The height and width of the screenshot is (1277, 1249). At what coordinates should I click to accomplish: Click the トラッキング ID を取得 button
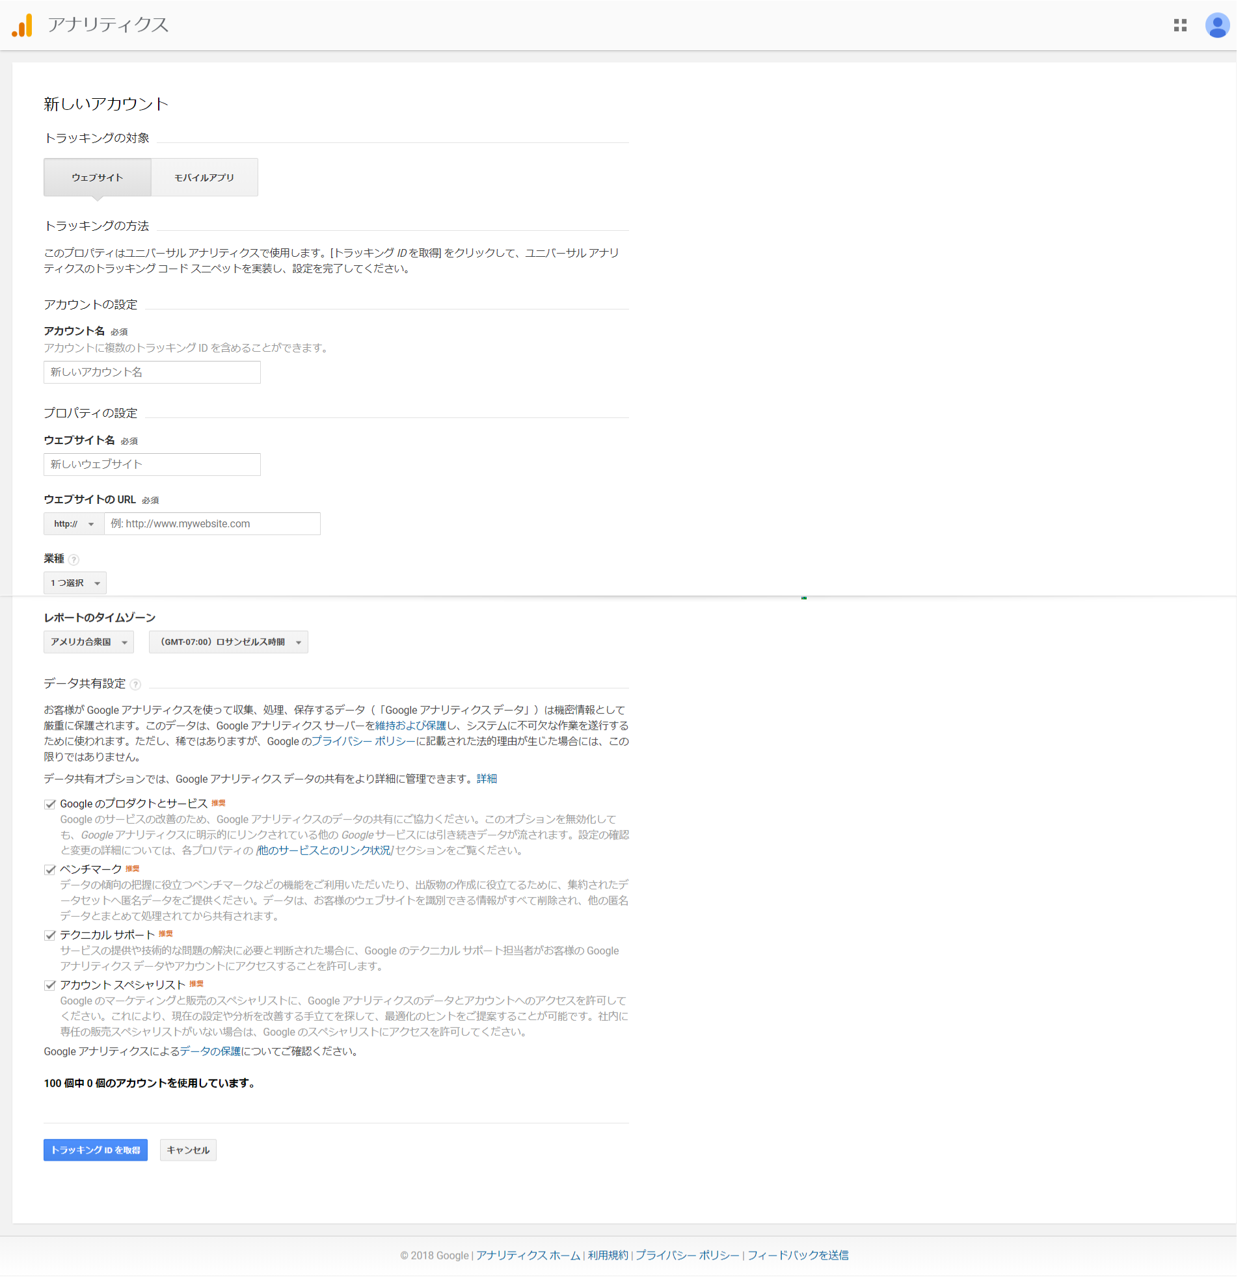pos(96,1150)
